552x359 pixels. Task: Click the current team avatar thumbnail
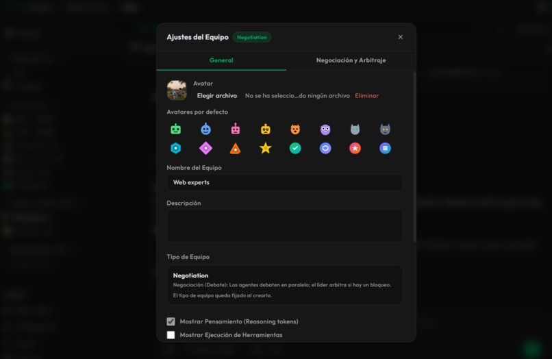(x=177, y=90)
